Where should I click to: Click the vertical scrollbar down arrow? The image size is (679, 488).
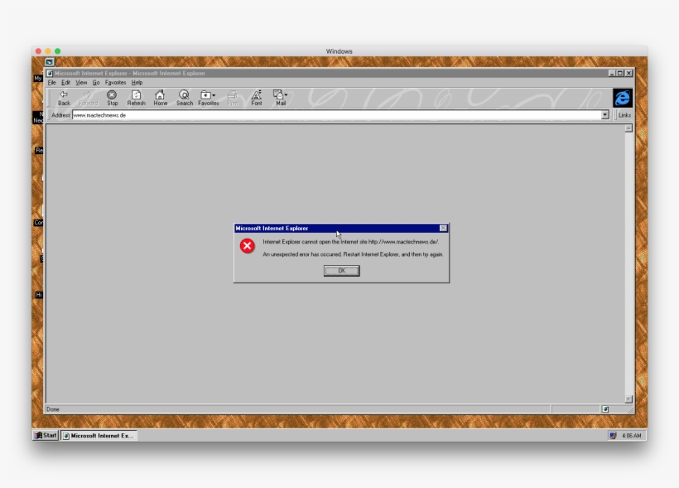point(628,399)
